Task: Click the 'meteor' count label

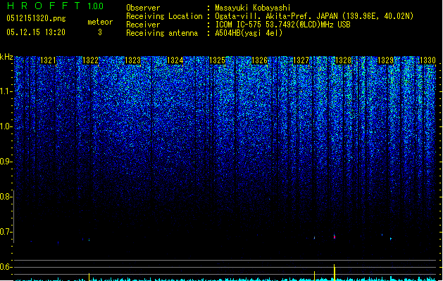Action: click(x=100, y=22)
